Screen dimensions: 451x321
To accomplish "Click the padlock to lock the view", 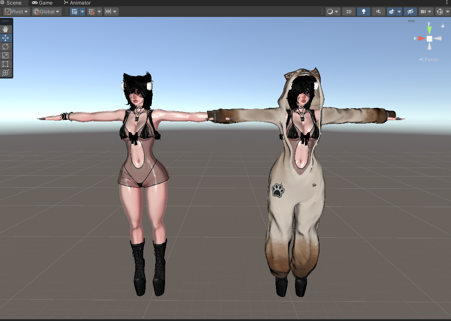I will (x=442, y=25).
